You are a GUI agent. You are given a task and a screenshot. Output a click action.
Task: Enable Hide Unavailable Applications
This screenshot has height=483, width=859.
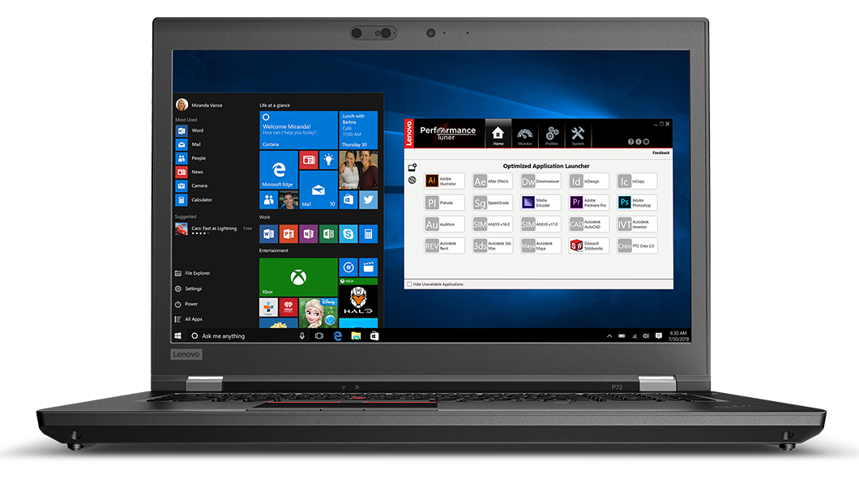click(409, 284)
